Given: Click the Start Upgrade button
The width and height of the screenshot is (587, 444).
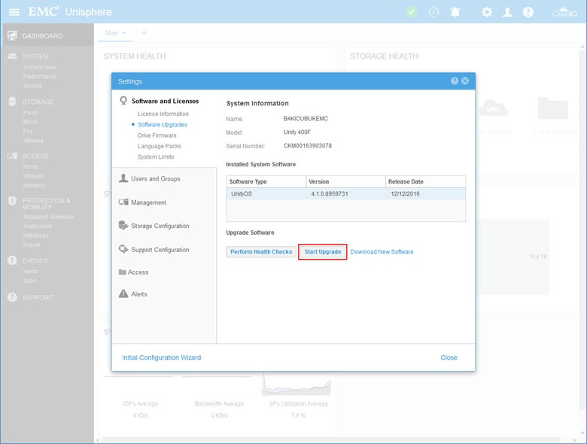Looking at the screenshot, I should point(323,251).
